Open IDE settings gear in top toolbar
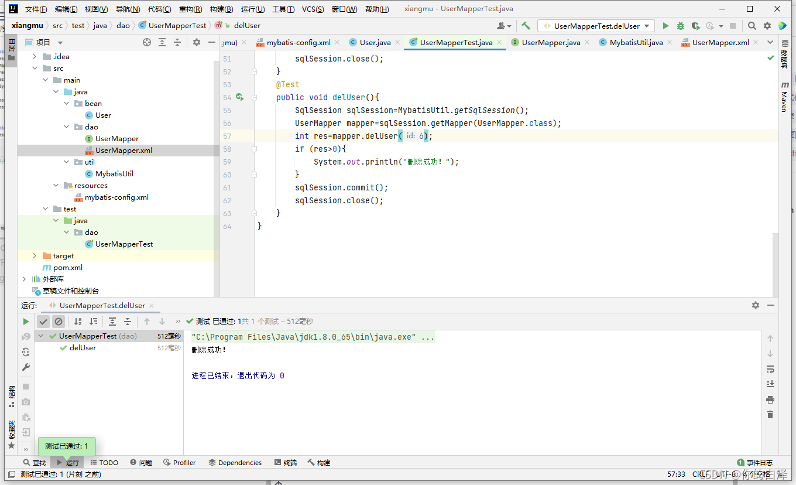796x485 pixels. [x=767, y=26]
